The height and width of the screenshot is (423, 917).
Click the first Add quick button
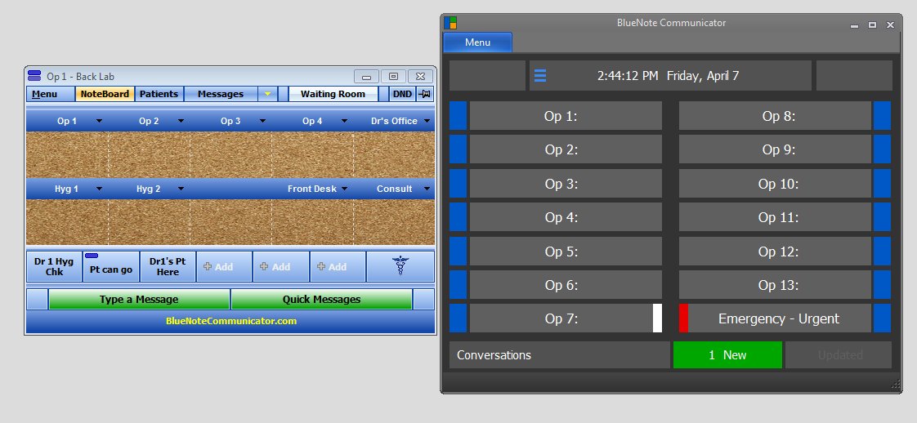[225, 266]
